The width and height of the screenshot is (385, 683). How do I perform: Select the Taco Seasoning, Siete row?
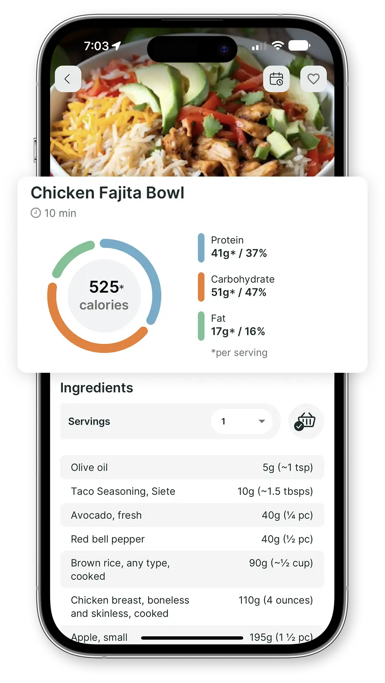coord(192,491)
